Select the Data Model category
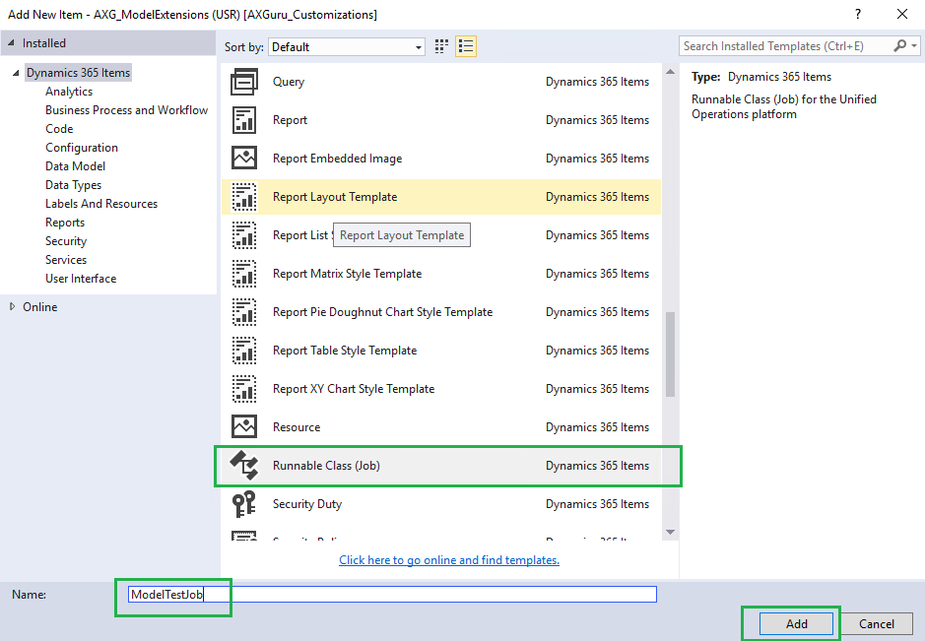 coord(75,166)
